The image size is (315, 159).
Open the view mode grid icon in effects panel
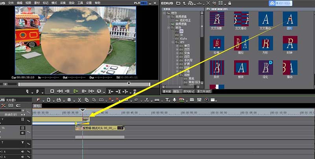tap(220, 3)
